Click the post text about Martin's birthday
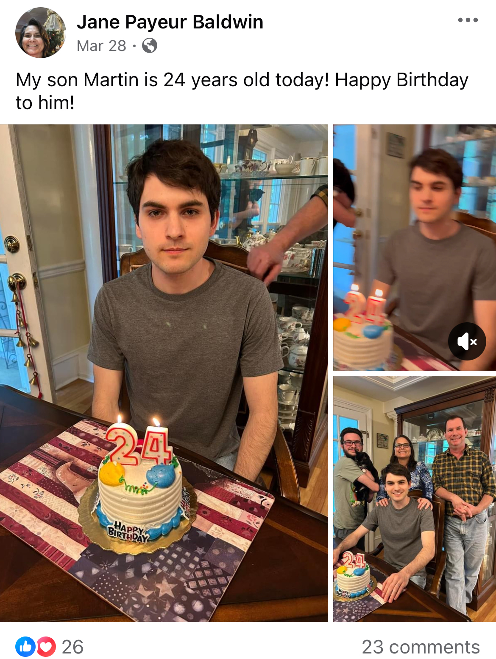This screenshot has width=496, height=659. [242, 91]
